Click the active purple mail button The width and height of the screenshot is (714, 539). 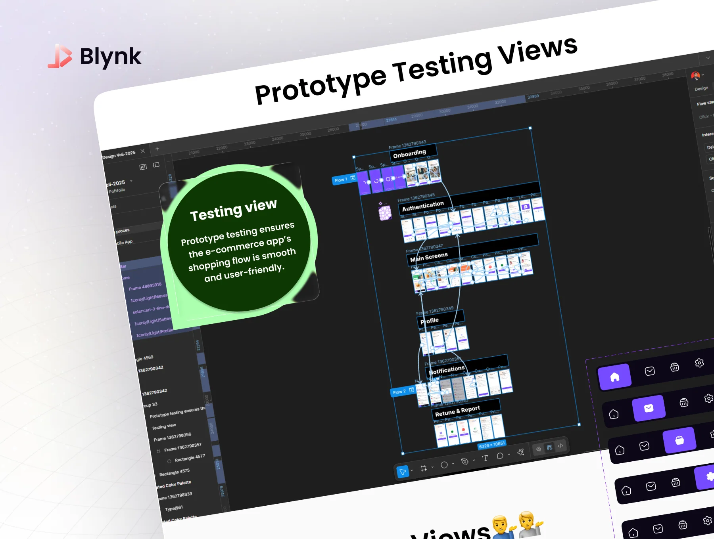coord(649,408)
